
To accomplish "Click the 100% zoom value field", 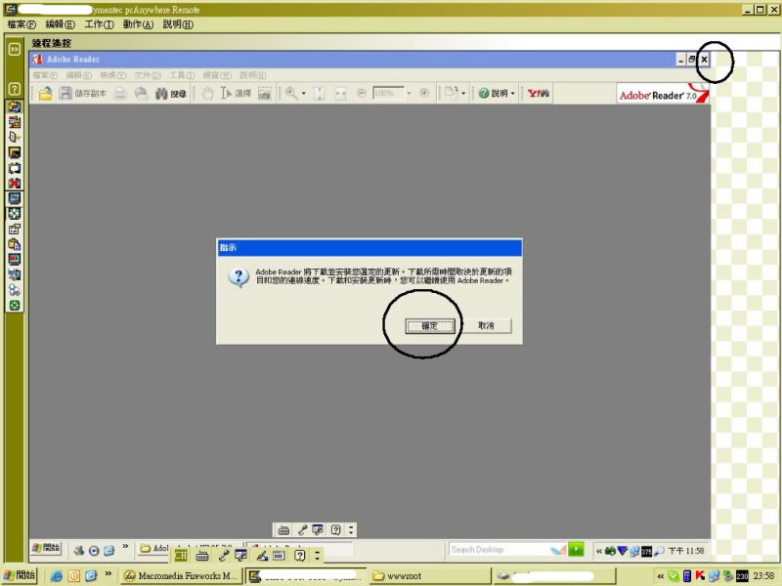I will (388, 93).
